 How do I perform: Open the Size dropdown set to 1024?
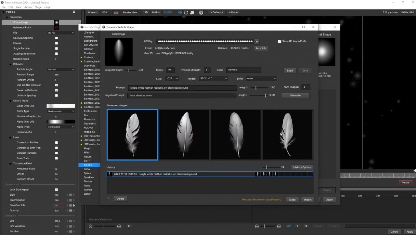pyautogui.click(x=172, y=79)
